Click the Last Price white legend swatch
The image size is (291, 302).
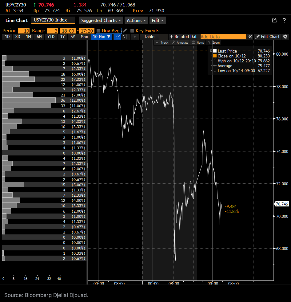coord(215,51)
